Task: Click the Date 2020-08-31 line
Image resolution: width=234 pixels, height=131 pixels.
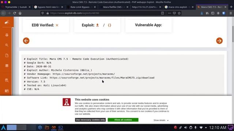Action: pos(37,66)
